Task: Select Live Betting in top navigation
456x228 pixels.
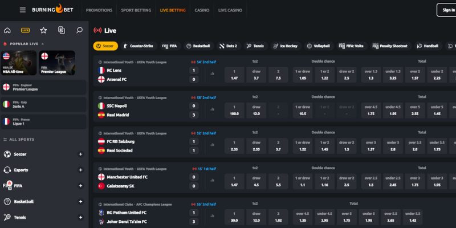Action: coord(173,10)
